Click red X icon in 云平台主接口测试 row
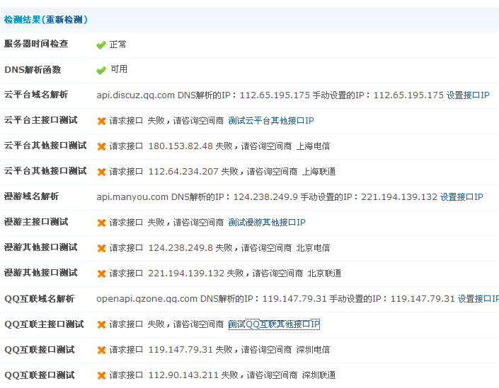Screen dimensions: 499x388 click(101, 121)
